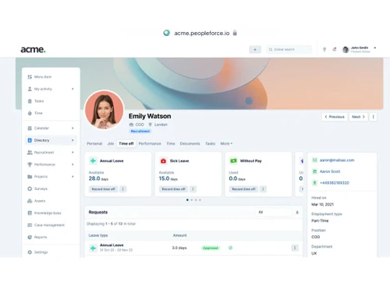Click John Smith's avatar in header
This screenshot has width=390, height=292.
coord(346,50)
